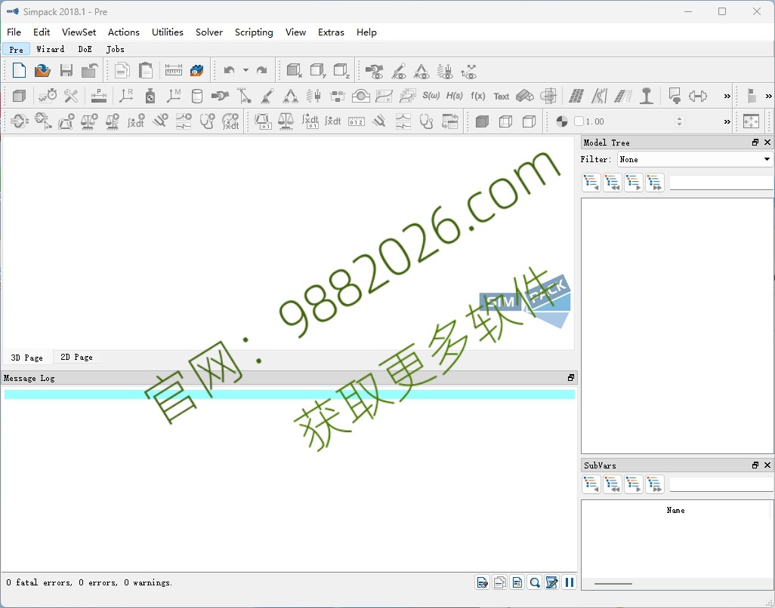
Task: Expand second toolbar row overflow chevron
Action: [x=727, y=97]
